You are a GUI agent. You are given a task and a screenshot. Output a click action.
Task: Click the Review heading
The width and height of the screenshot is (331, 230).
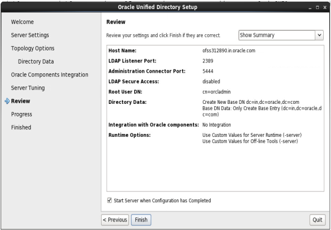click(116, 22)
